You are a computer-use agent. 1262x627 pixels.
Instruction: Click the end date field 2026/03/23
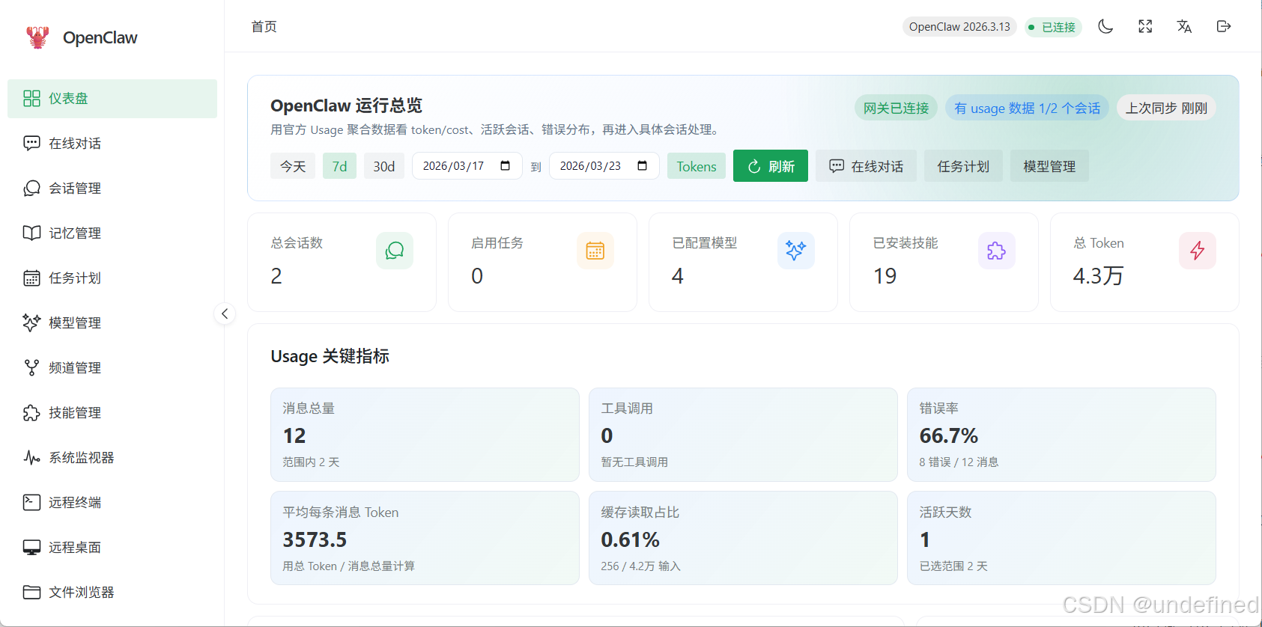pos(604,166)
